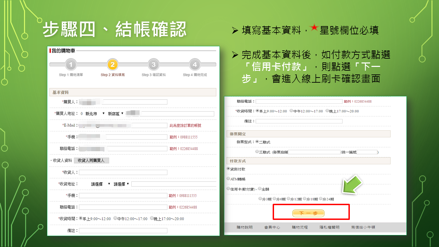Choose the 分6期 installment radio
439x247 pixels.
[274, 199]
